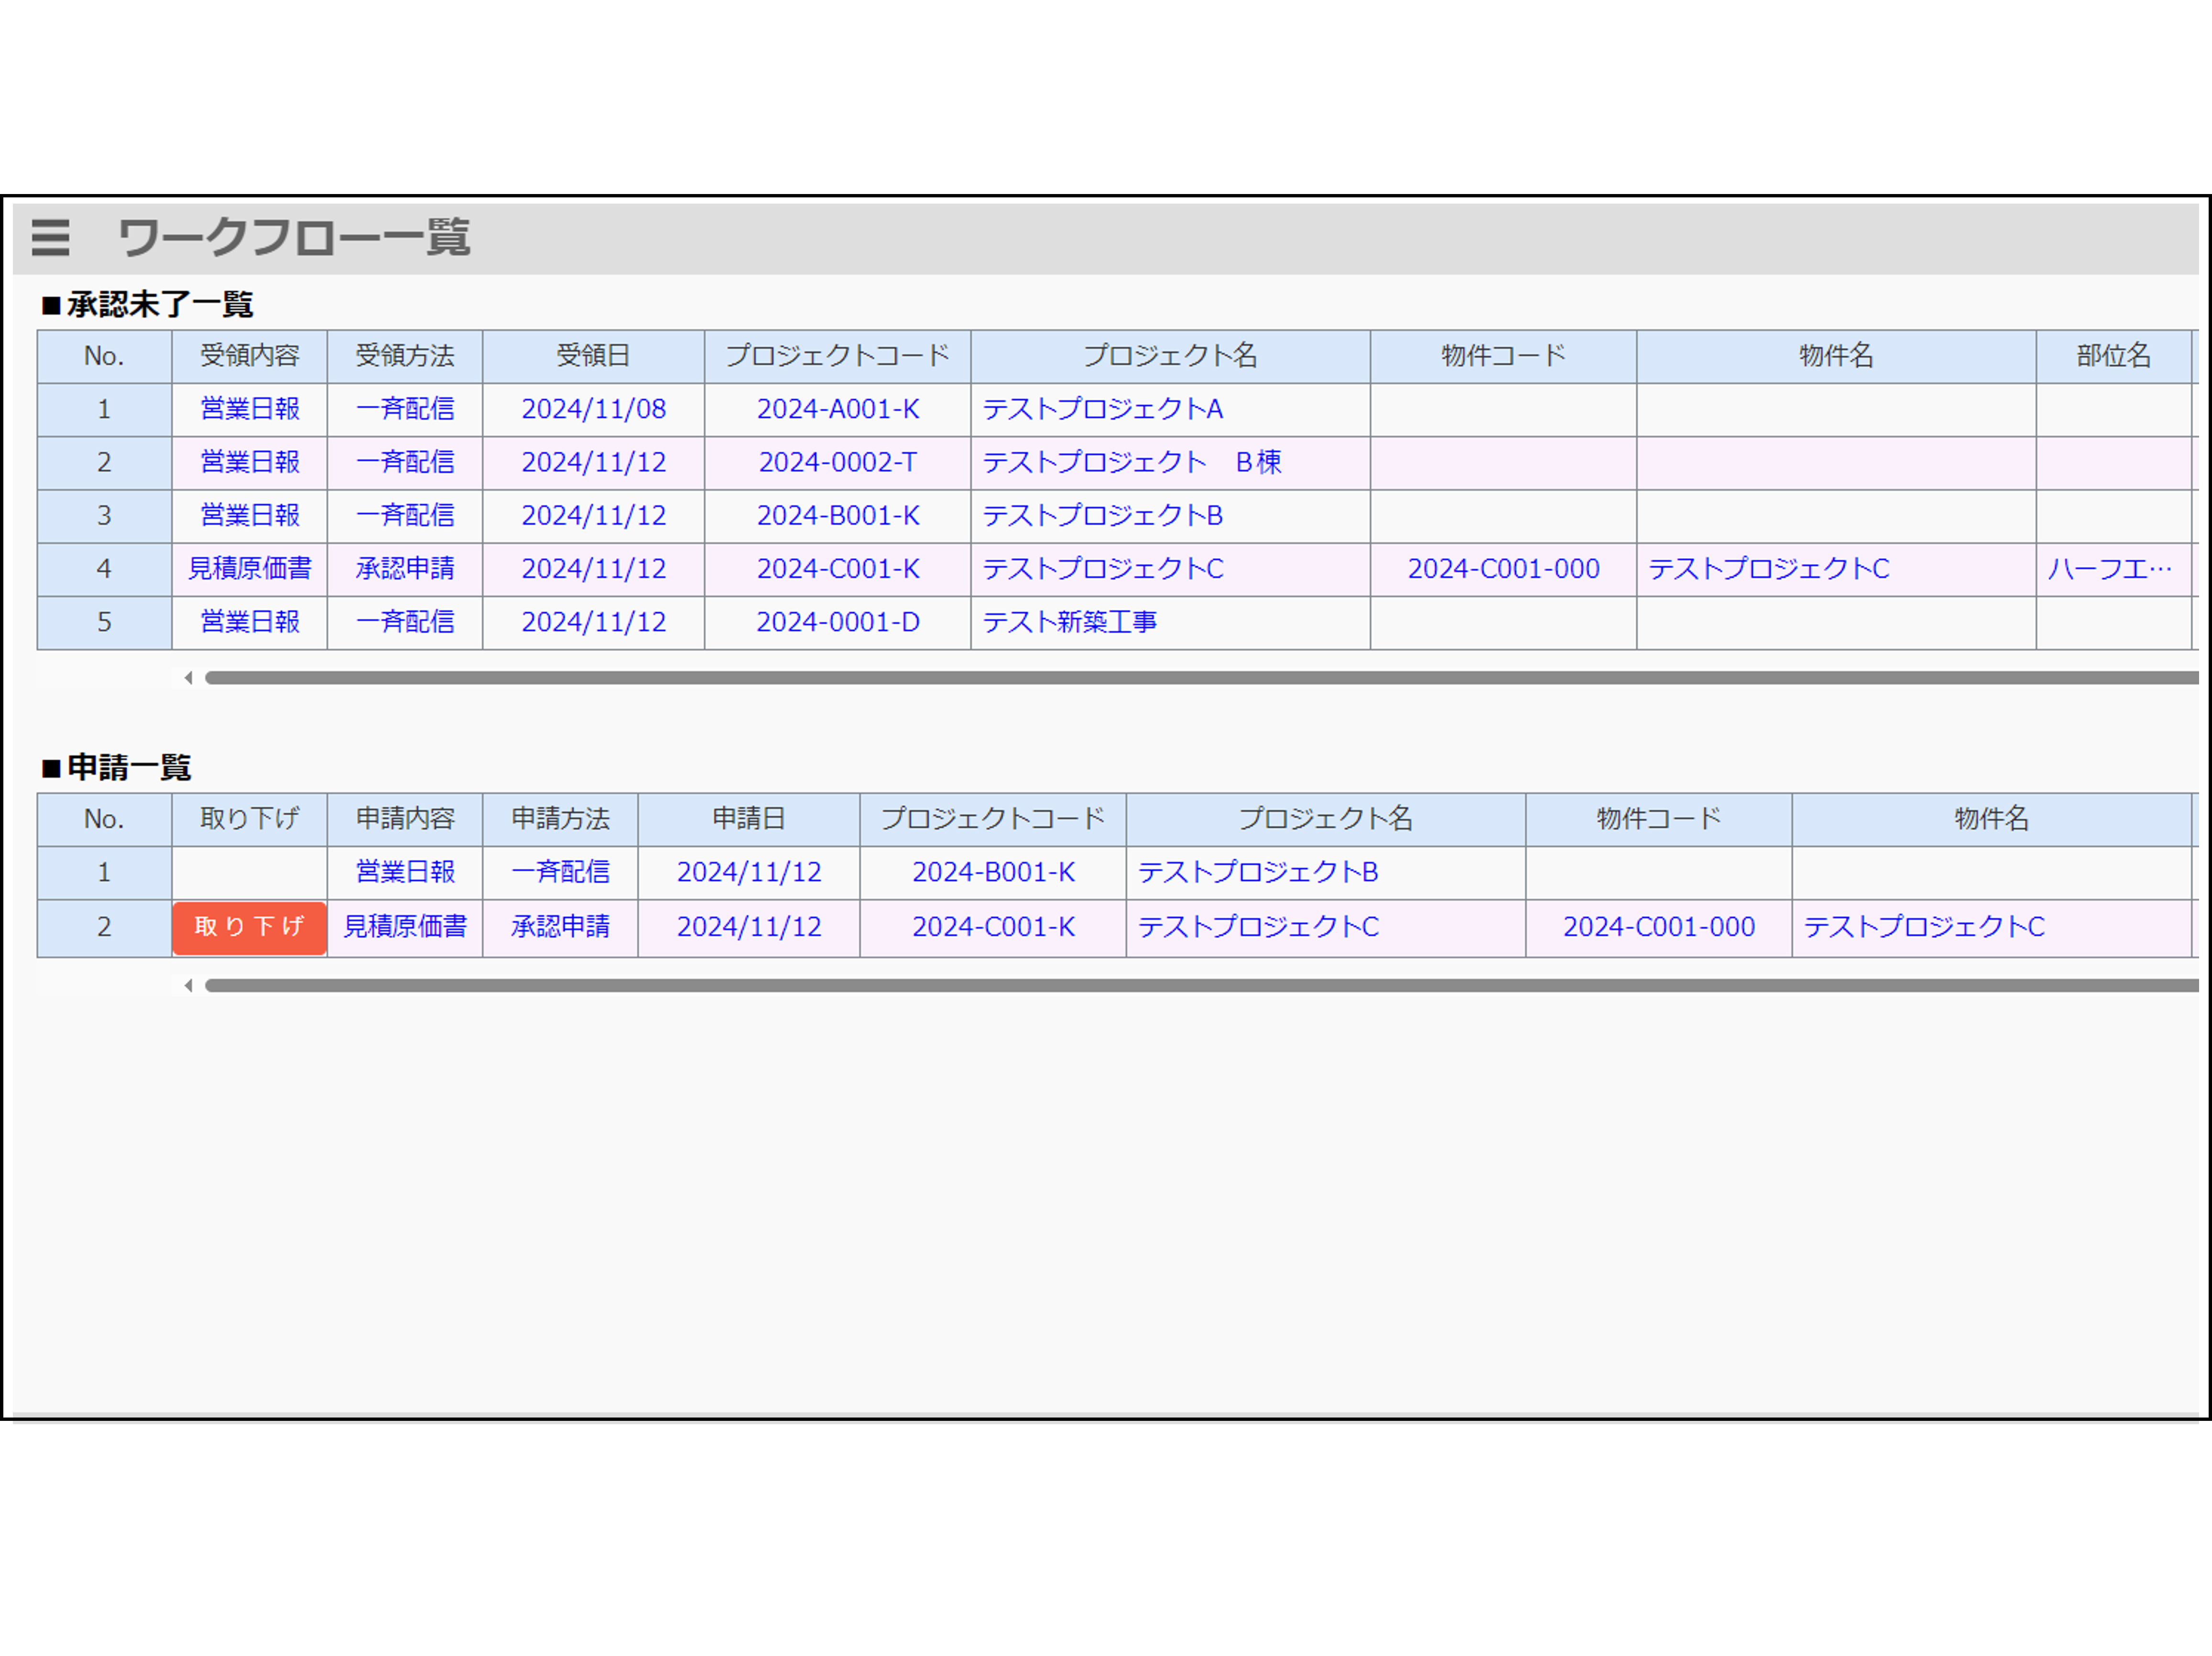Viewport: 2212px width, 1656px height.
Task: Click 受領内容 column header
Action: pyautogui.click(x=250, y=356)
